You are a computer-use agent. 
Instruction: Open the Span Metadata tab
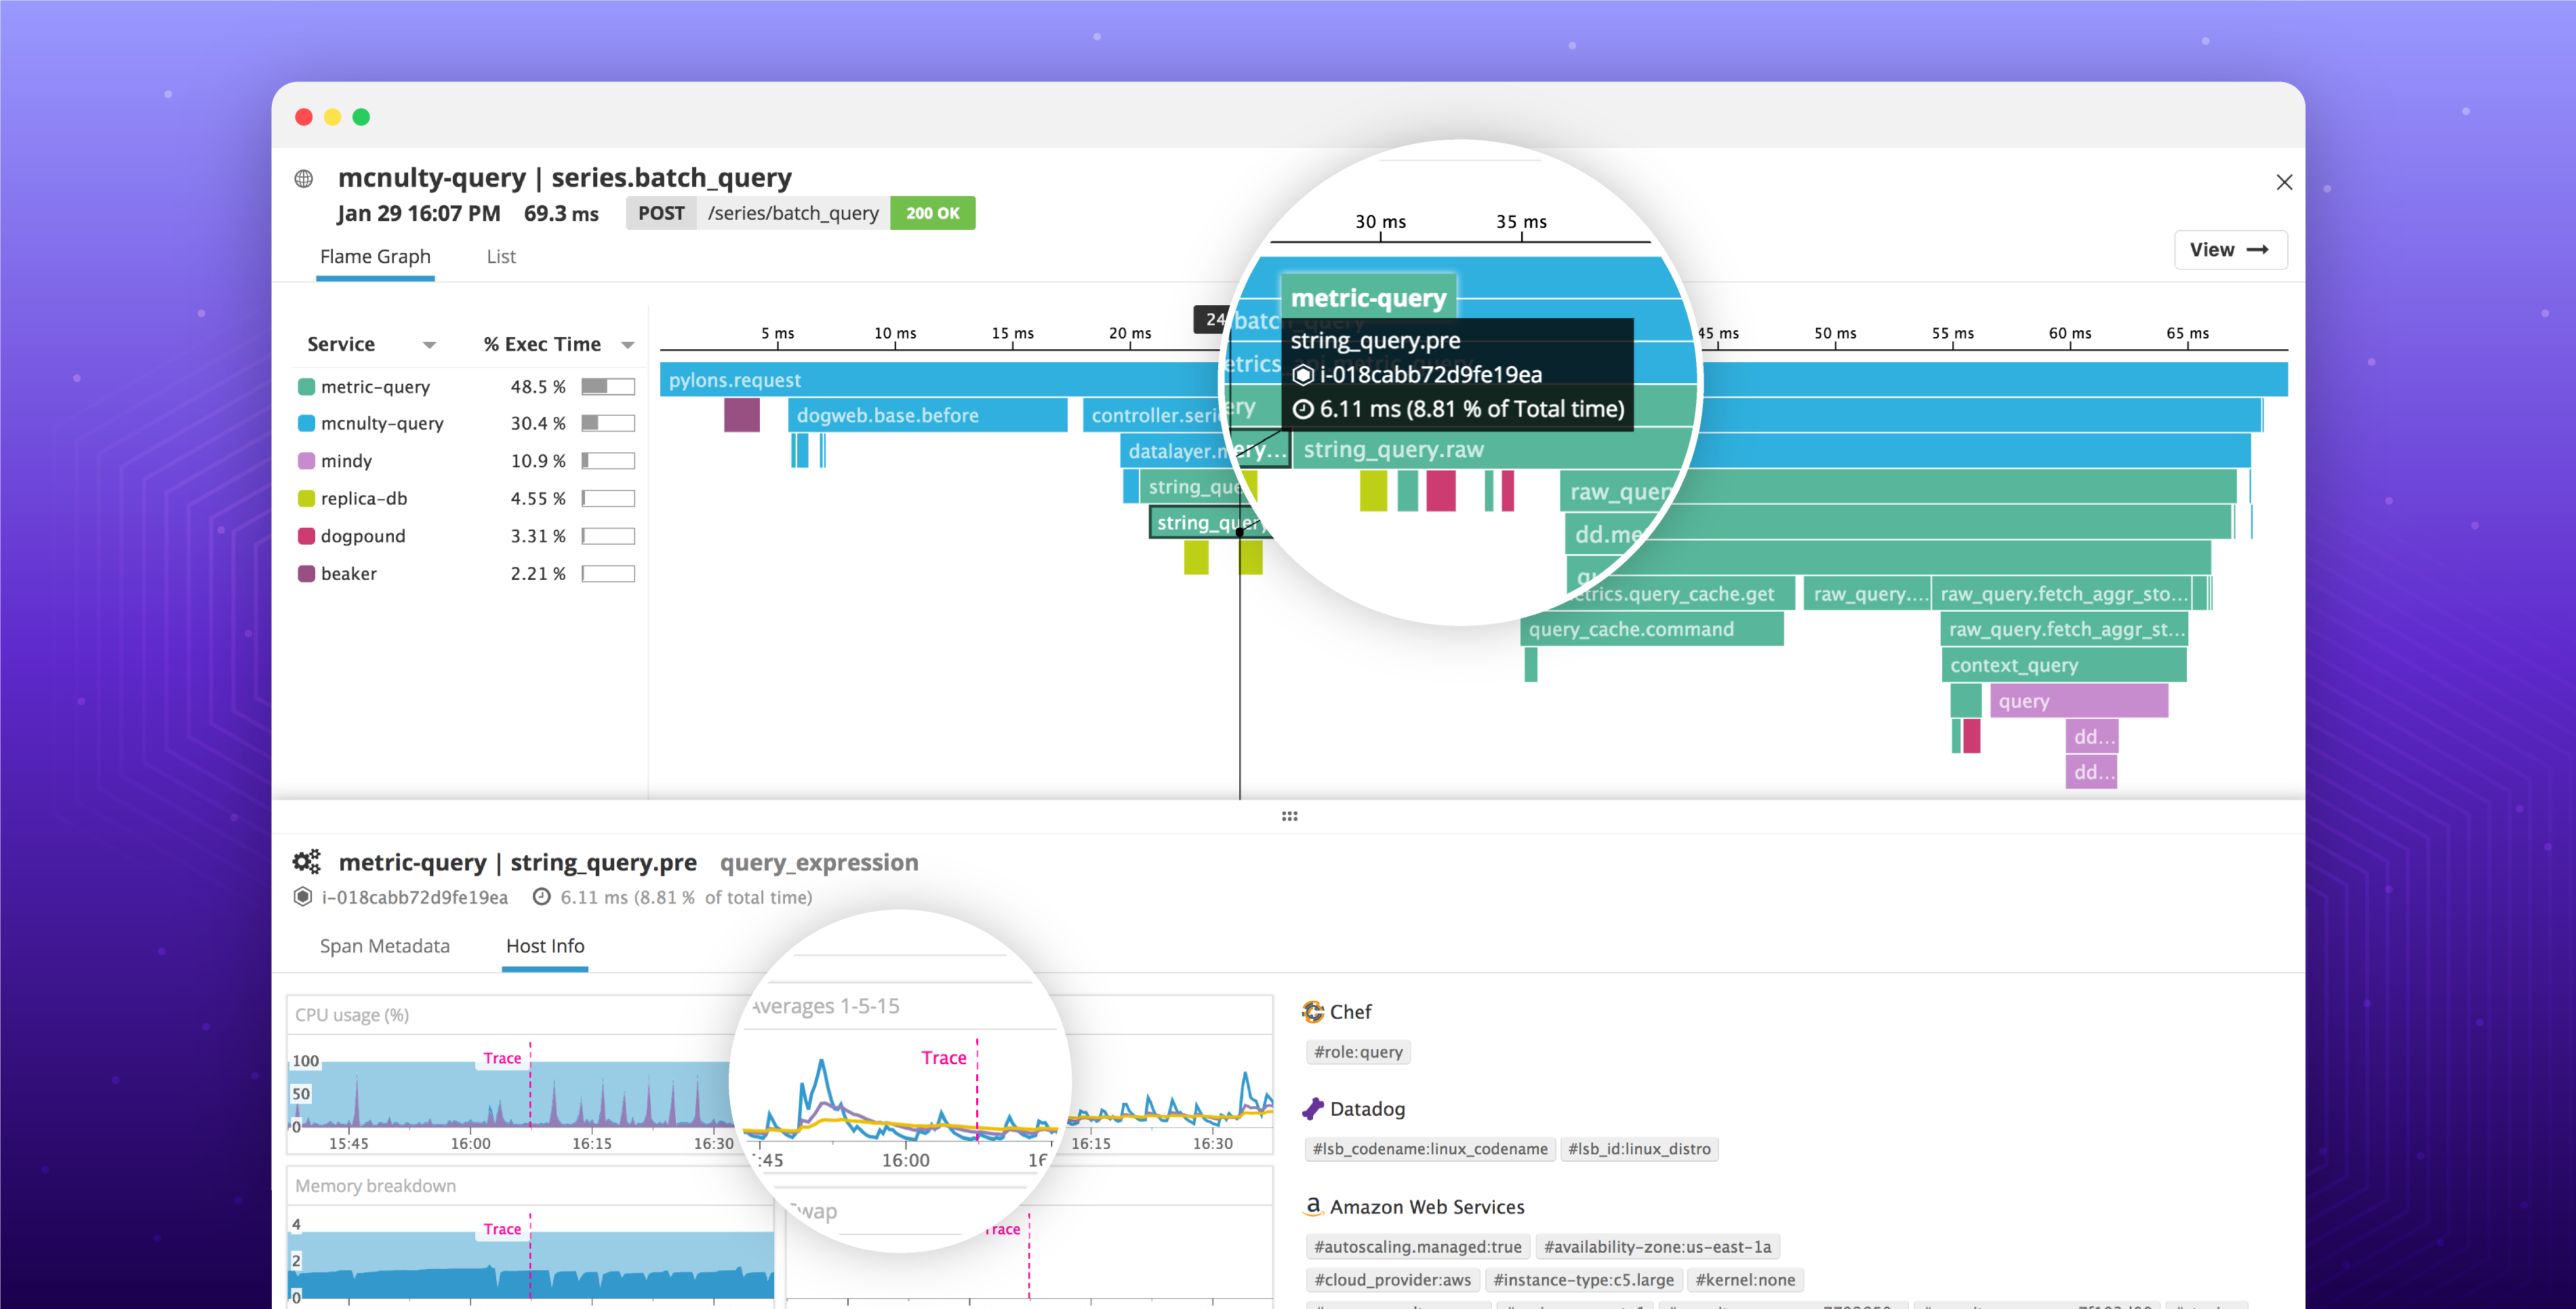pos(384,945)
